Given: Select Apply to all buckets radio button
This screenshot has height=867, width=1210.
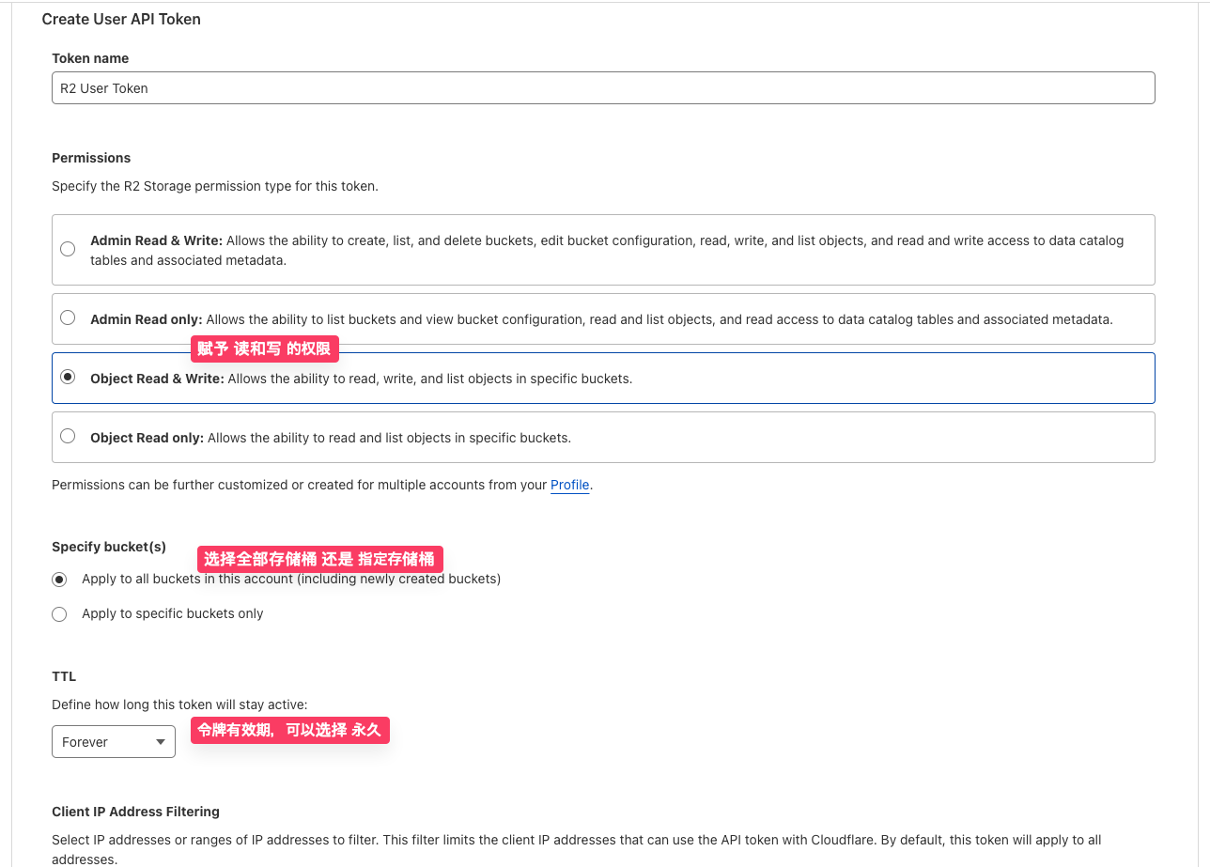Looking at the screenshot, I should [59, 580].
